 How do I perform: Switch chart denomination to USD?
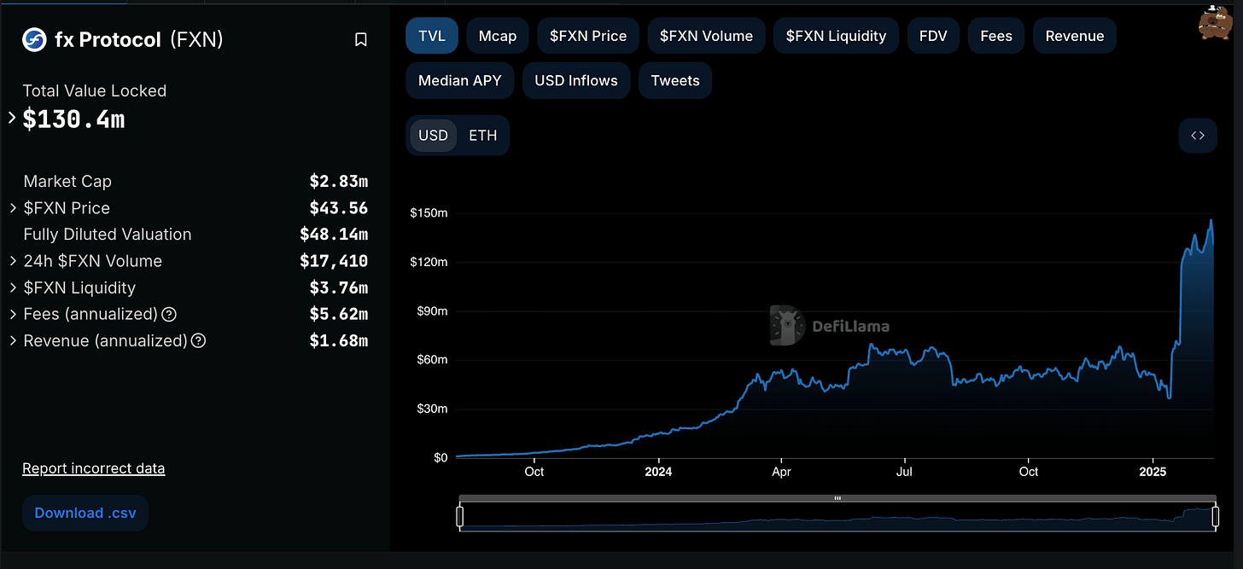[x=433, y=136]
